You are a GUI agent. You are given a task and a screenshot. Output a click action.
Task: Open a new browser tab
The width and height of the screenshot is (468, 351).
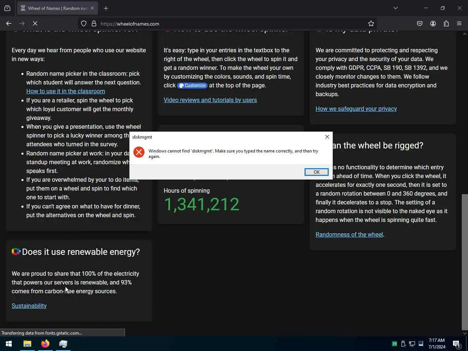coord(106,8)
